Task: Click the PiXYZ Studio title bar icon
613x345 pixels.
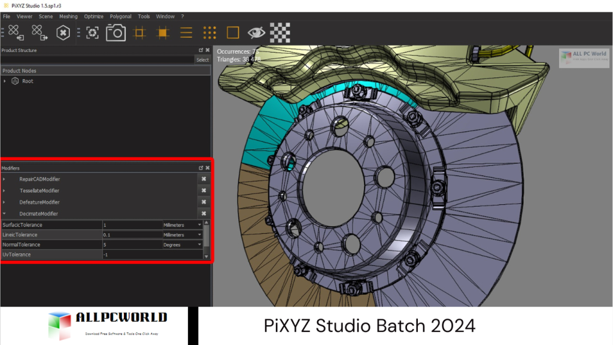Action: [x=6, y=5]
